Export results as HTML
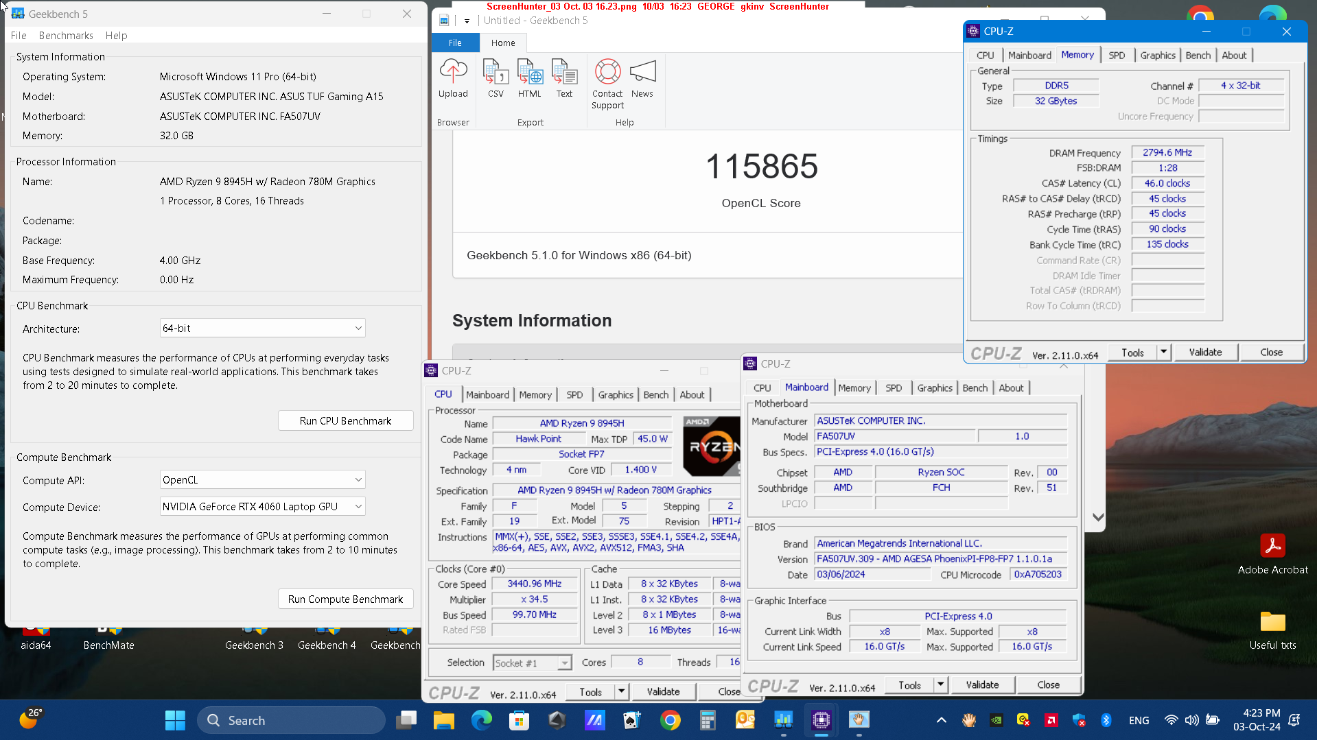Screen dimensions: 1317x740 (529, 79)
